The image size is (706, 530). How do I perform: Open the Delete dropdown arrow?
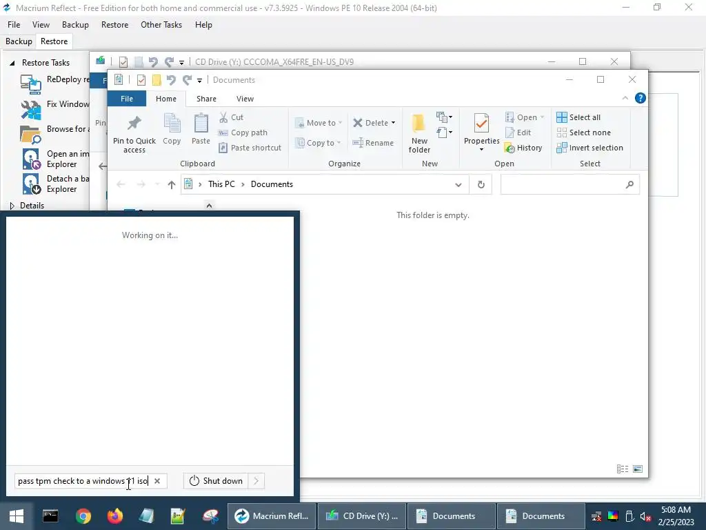pos(393,123)
